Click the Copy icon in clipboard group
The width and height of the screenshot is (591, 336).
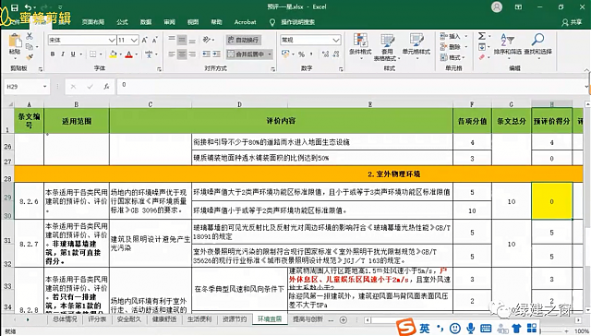pyautogui.click(x=29, y=47)
